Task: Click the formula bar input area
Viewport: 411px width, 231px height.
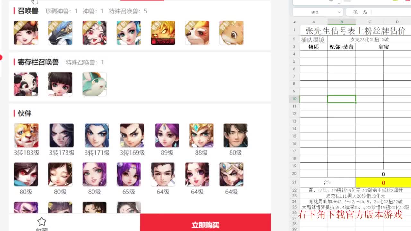Action: click(x=391, y=12)
